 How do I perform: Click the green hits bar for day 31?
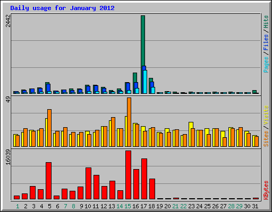pyautogui.click(x=254, y=92)
